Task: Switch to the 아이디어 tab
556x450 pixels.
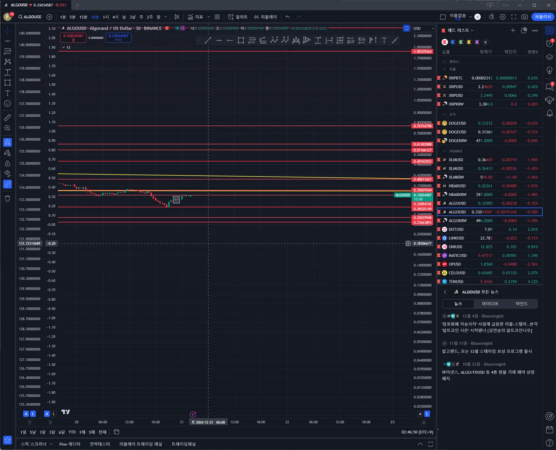Action: (490, 304)
